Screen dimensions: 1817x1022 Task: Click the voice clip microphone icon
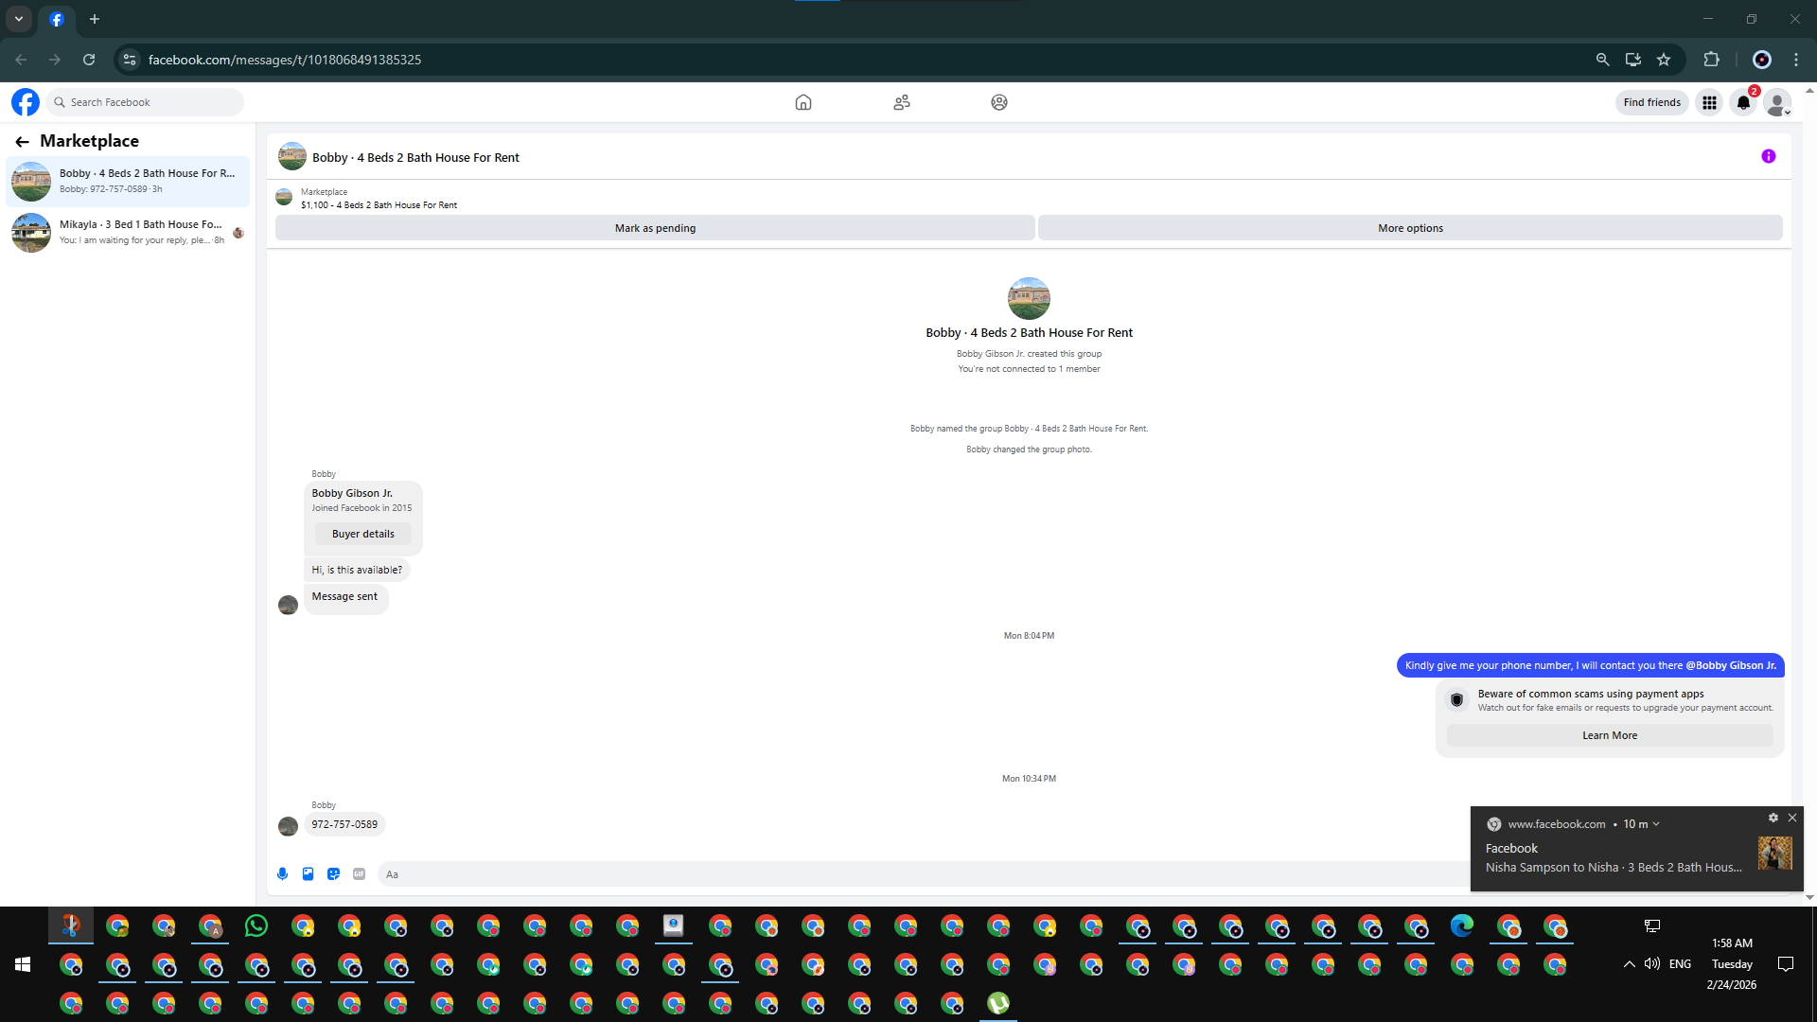point(282,873)
